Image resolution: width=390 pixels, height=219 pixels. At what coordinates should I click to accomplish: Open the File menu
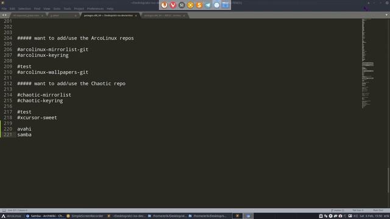4,9
